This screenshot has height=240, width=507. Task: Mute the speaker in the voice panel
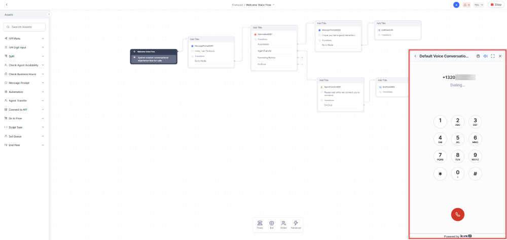485,56
